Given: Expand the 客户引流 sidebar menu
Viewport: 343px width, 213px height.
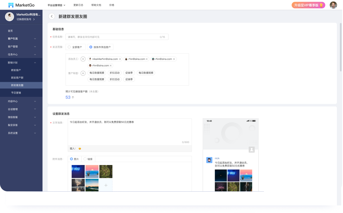Looking at the screenshot, I should (21, 39).
